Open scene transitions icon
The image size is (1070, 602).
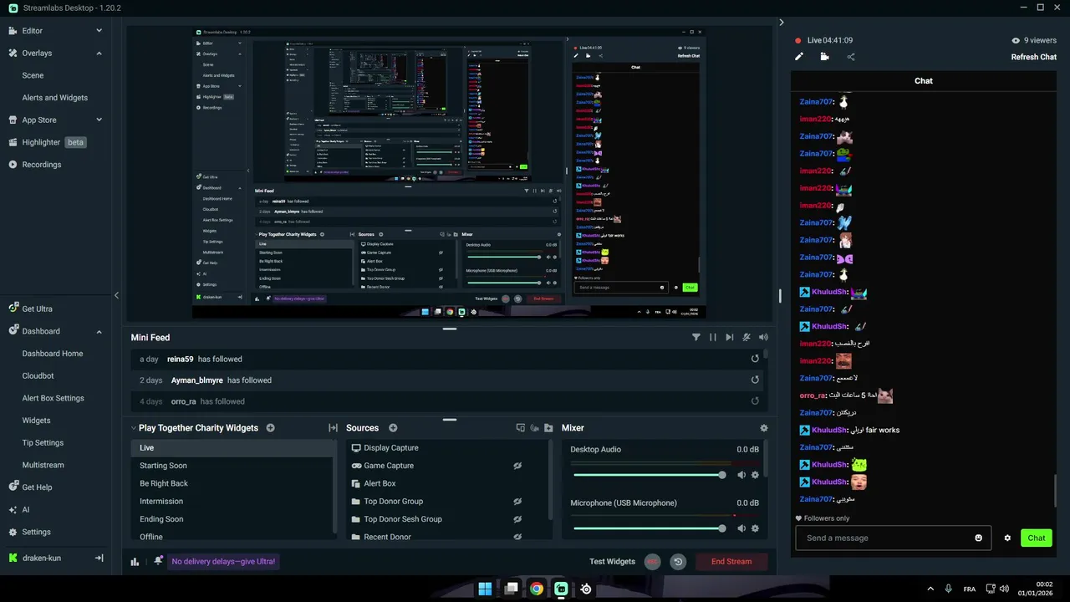pyautogui.click(x=333, y=428)
